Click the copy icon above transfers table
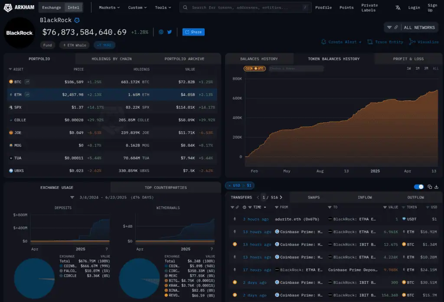This screenshot has height=302, width=444. 430,187
